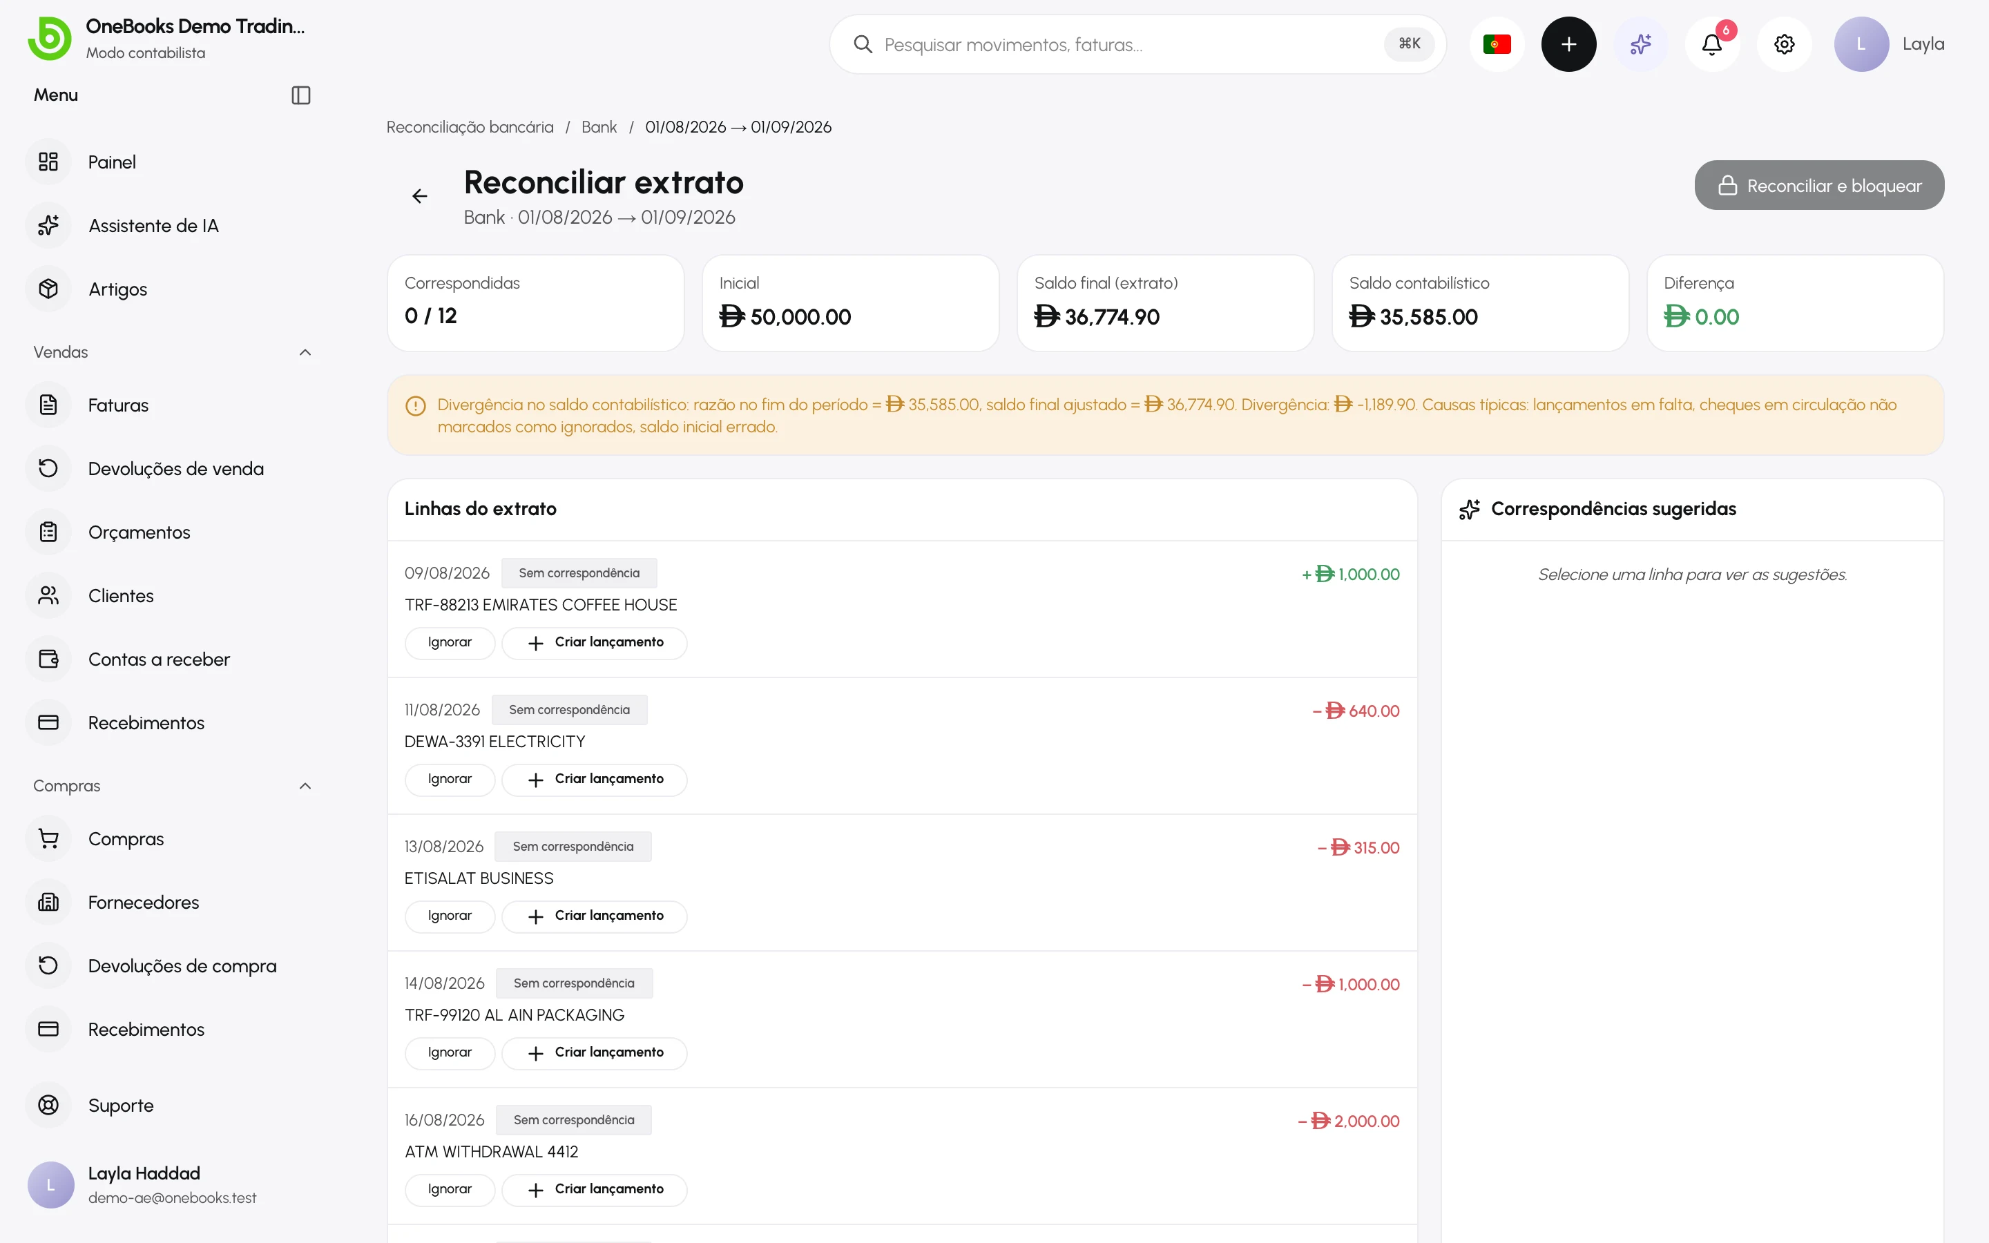Select the ATM WITHDRAWAL 4412 text
The width and height of the screenshot is (1989, 1243).
(490, 1152)
